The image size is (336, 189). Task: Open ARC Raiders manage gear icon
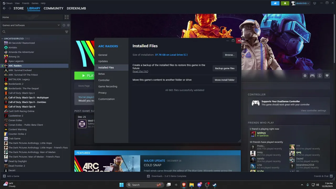click(x=305, y=76)
